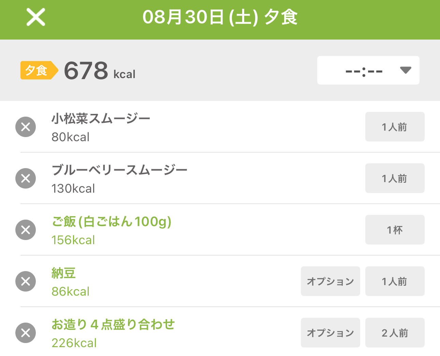Open オプション for 納豆
This screenshot has height=356, width=440.
[331, 281]
